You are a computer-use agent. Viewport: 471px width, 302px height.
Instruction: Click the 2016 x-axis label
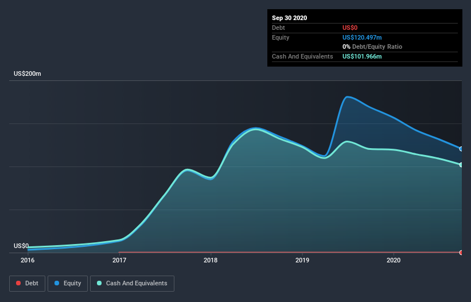pyautogui.click(x=28, y=260)
